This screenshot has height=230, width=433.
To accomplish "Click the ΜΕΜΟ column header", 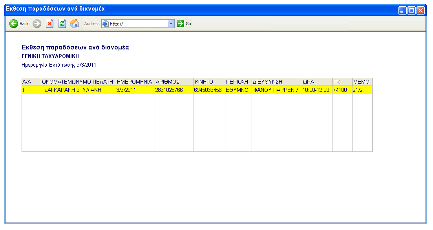I will coord(362,82).
